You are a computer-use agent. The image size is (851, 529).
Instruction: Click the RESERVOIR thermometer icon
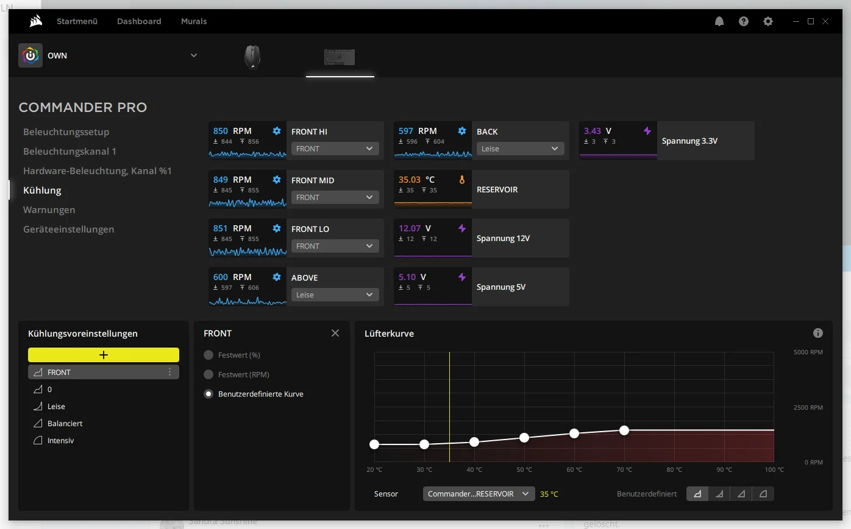tap(462, 180)
